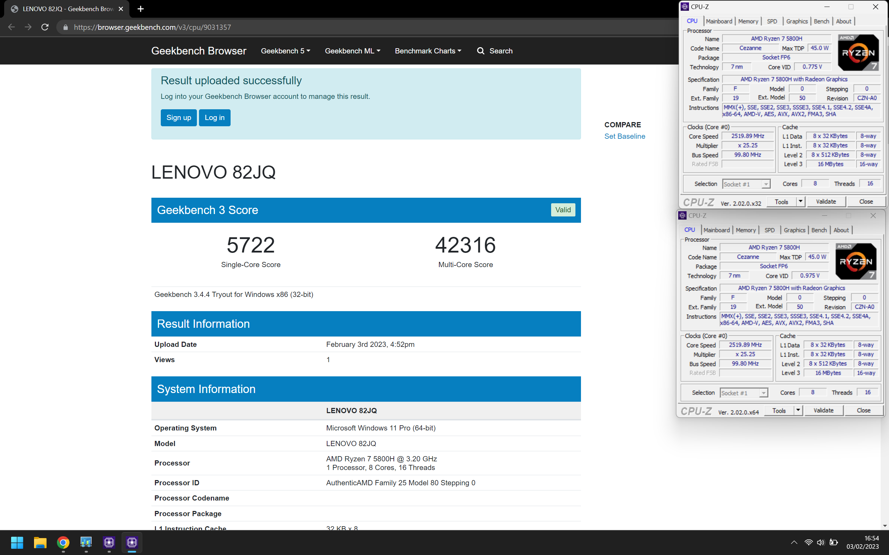Image resolution: width=889 pixels, height=555 pixels.
Task: Close the LENOVO 82JQ browser tab
Action: pyautogui.click(x=121, y=9)
